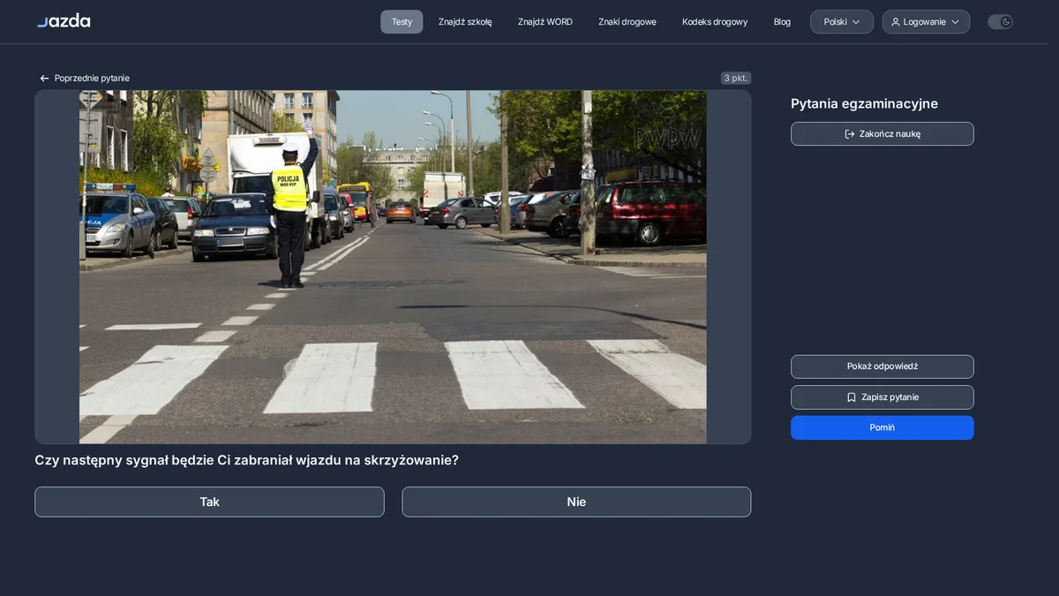
Task: Open the Logowanie dropdown
Action: coord(926,22)
